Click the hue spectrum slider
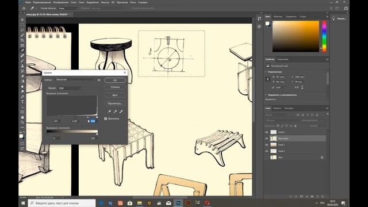This screenshot has width=368, height=207. click(x=324, y=37)
